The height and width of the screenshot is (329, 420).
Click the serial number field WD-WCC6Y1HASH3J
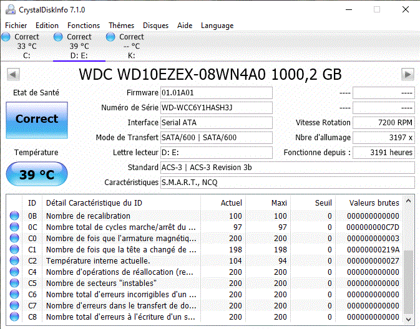point(217,108)
